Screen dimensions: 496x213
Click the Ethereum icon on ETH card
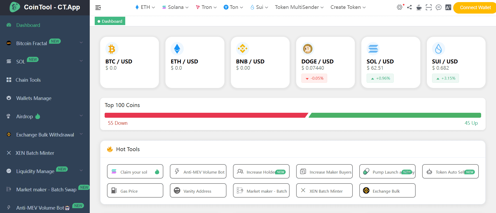point(177,49)
